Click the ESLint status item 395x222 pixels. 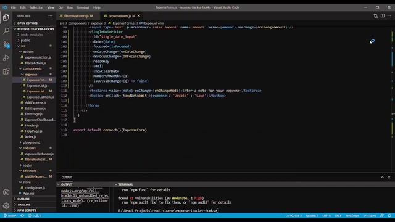click(x=370, y=216)
